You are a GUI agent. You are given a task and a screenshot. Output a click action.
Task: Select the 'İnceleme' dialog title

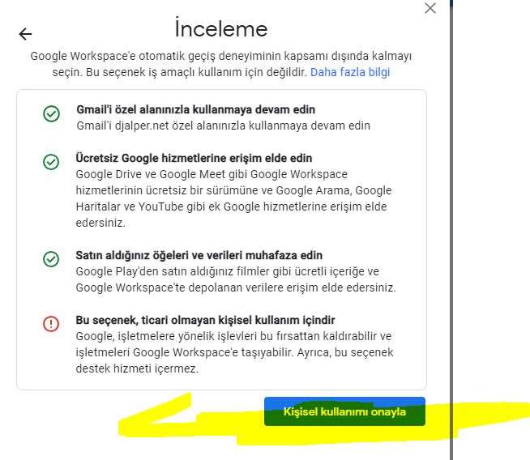click(221, 28)
